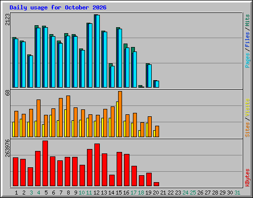Click the day 8 orange sites bar
Screen dimensions: 253x198
tap(68, 116)
